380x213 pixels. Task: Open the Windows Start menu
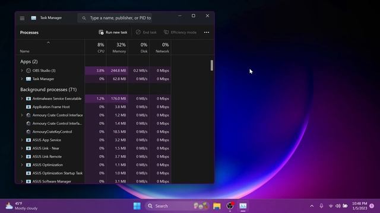coord(137,206)
